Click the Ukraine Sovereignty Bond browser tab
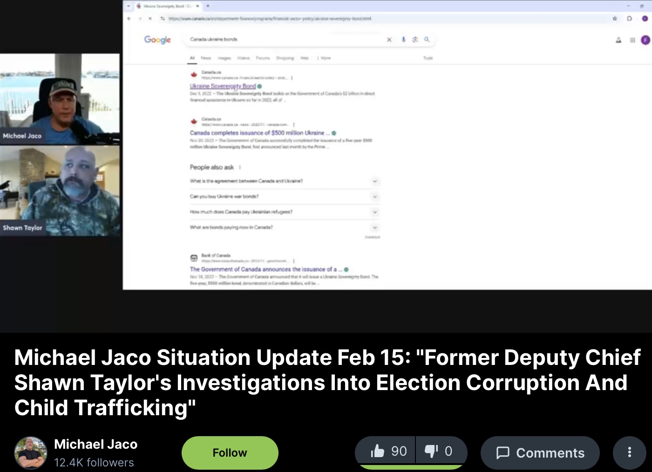Viewport: 652px width, 472px height. 168,6
